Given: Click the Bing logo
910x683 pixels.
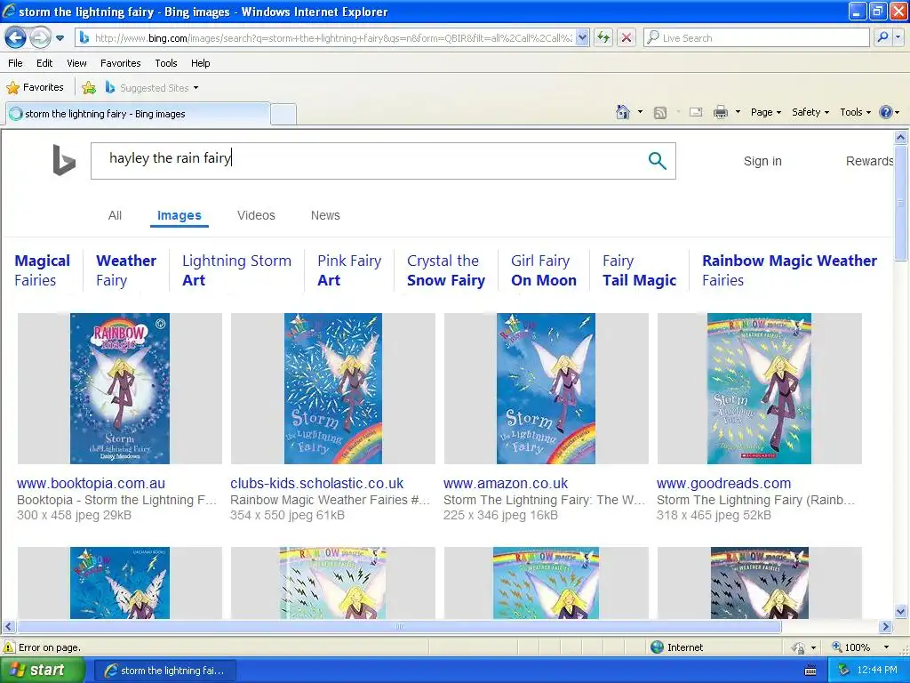Looking at the screenshot, I should [64, 160].
